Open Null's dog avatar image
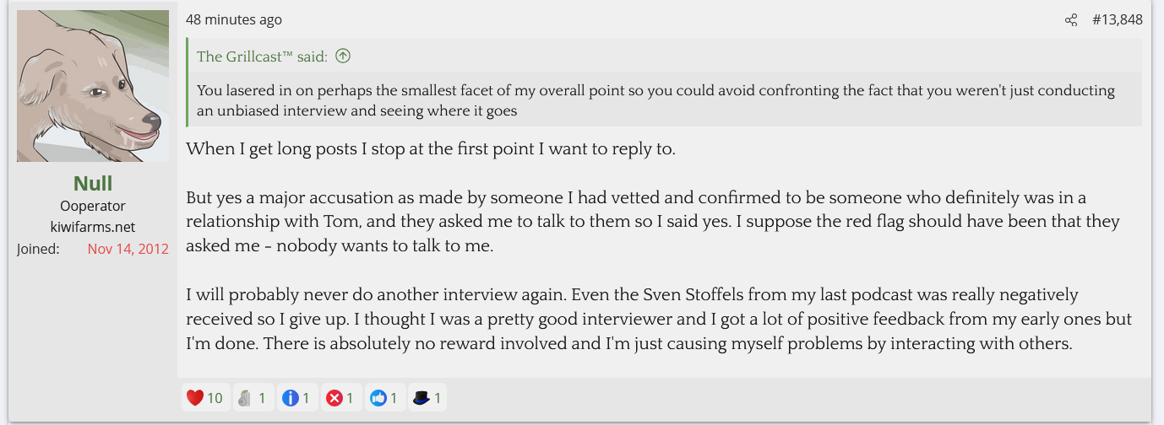Viewport: 1164px width, 425px height. click(93, 86)
